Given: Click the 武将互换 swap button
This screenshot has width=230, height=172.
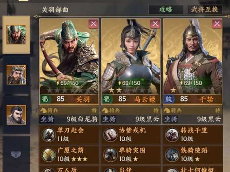Looking at the screenshot, I should [x=205, y=10].
